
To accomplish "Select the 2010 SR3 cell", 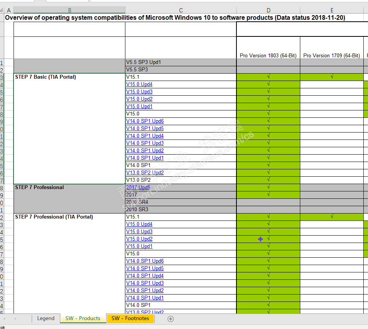I will 181,209.
